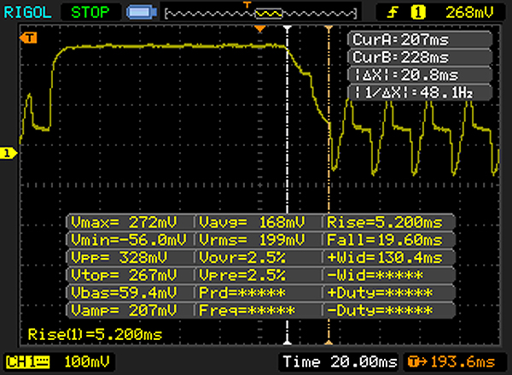The width and height of the screenshot is (512, 375).
Task: Click the 268mV trigger level readout
Action: point(469,13)
